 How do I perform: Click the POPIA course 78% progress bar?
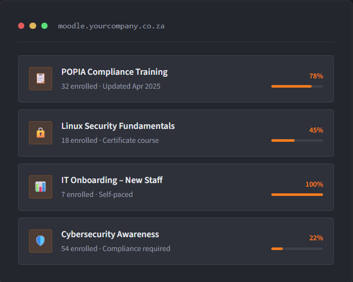click(x=297, y=86)
